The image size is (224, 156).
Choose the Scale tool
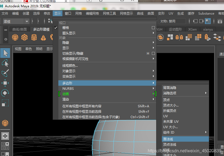(x=5, y=103)
